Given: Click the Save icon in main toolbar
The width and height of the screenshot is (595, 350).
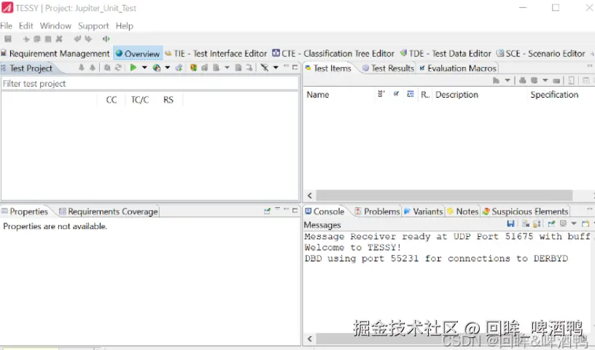Looking at the screenshot, I should tap(8, 39).
